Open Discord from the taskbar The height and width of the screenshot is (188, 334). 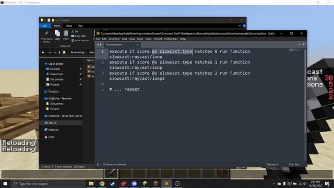[x=134, y=183]
